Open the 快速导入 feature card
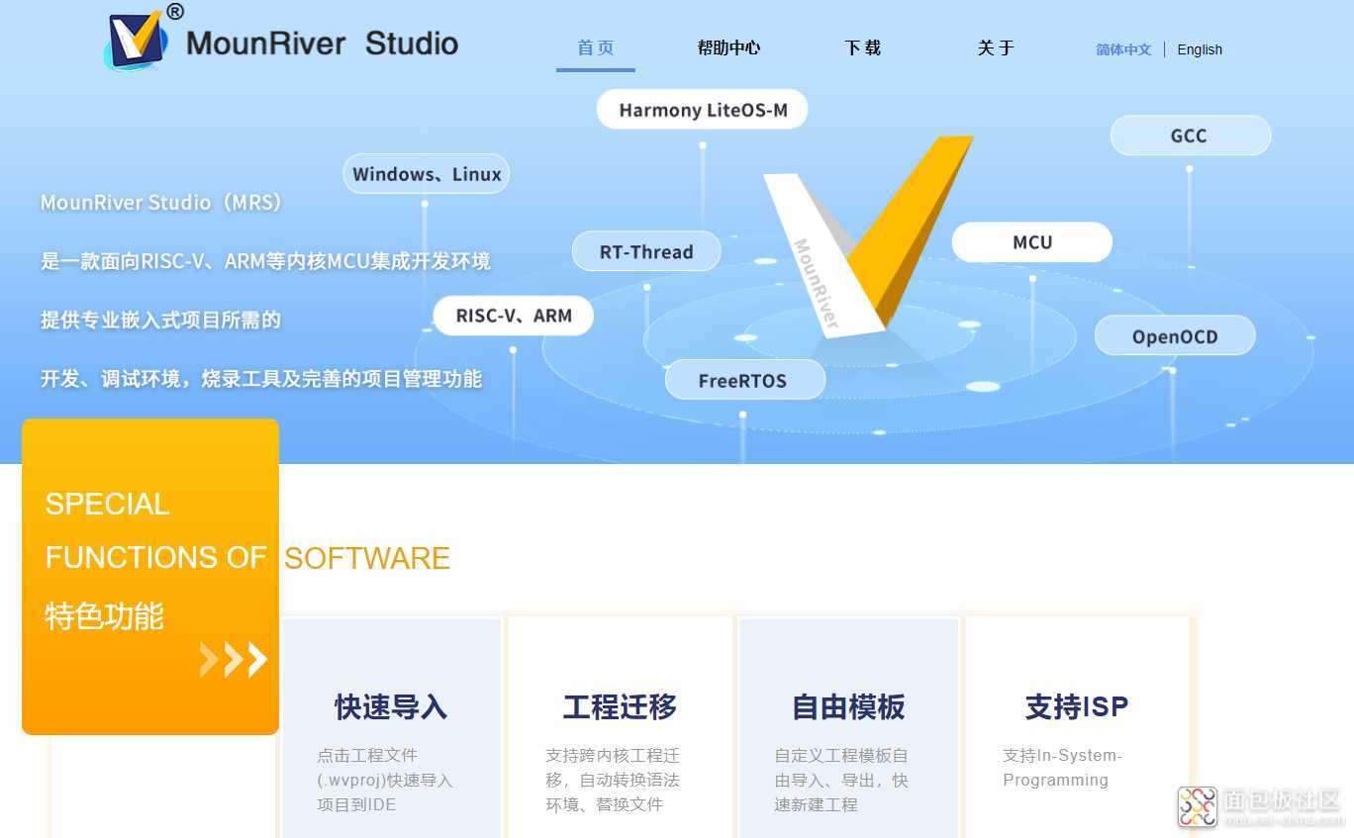 [391, 728]
